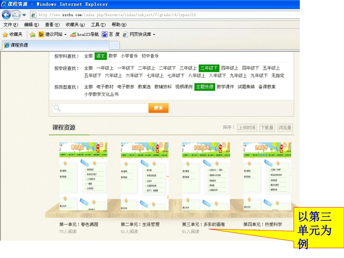The width and height of the screenshot is (344, 258).
Task: Select 九年级上 grade filter
Action: pos(238,76)
